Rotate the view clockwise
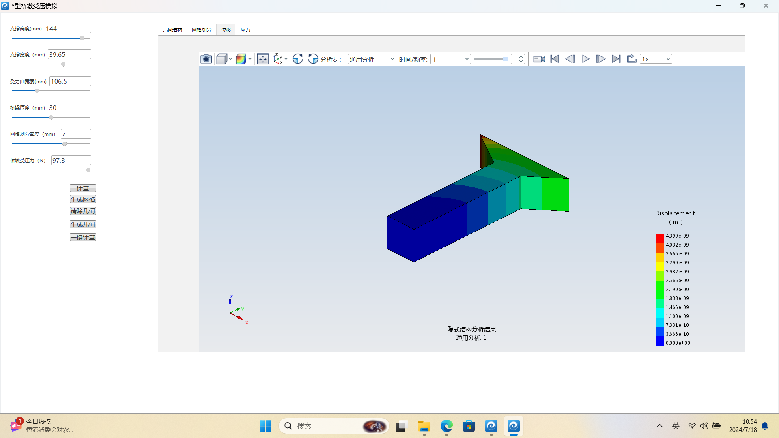 pos(298,59)
